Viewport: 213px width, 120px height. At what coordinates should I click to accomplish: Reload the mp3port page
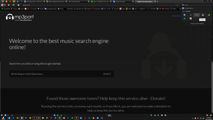tap(13, 5)
